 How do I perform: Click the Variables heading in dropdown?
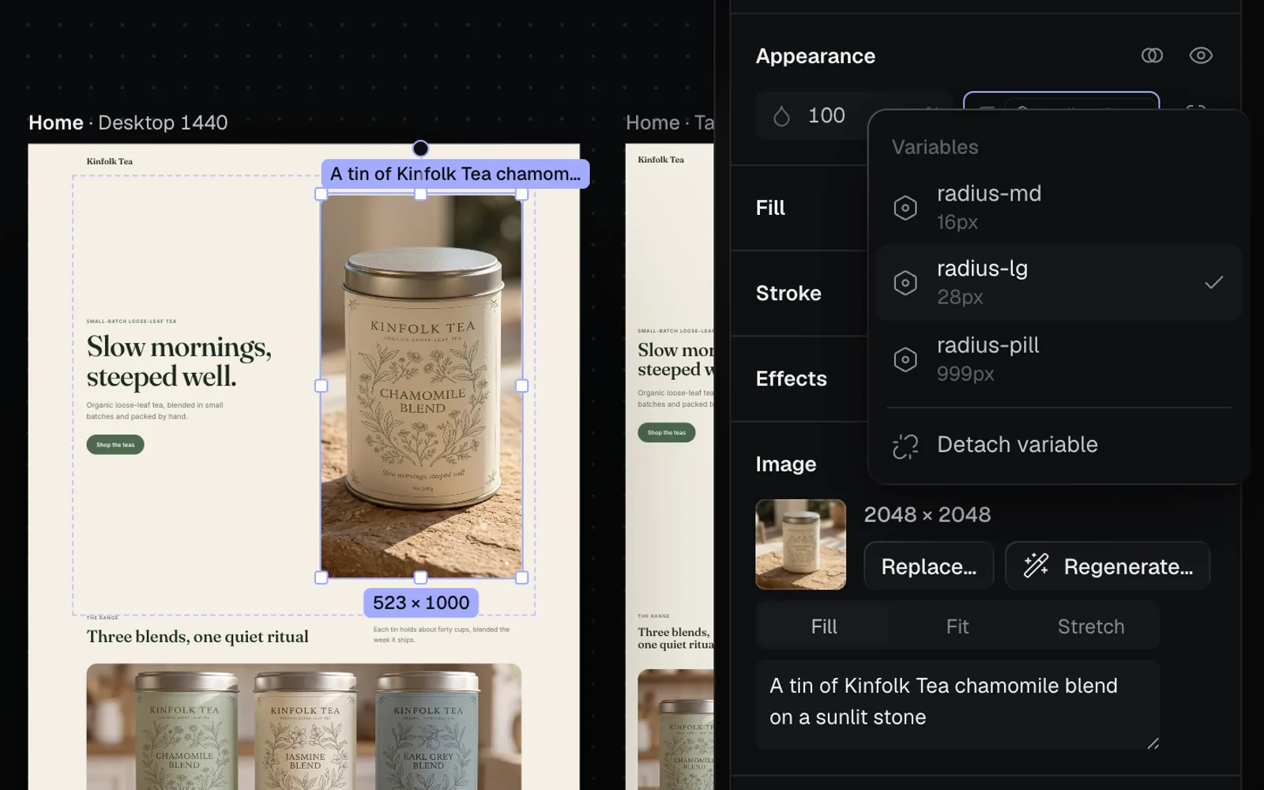(x=935, y=147)
